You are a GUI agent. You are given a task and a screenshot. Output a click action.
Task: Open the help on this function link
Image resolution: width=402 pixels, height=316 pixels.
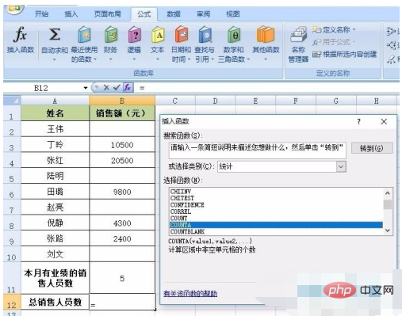coord(190,293)
